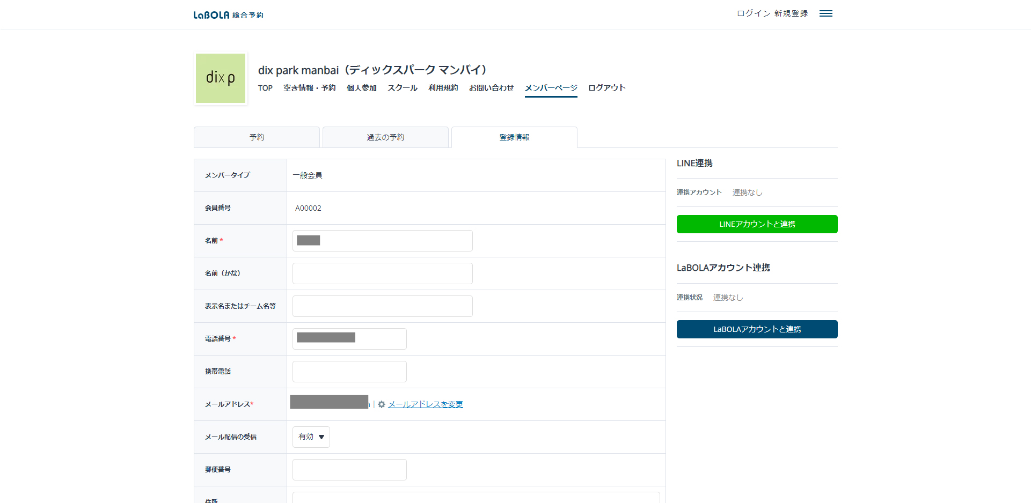Focus the 名前（かな） input field
Viewport: 1031px width, 503px height.
pos(382,273)
